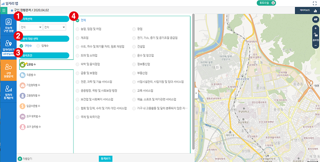Open 일자리 통계분석 sidebar item
Screen dimensions: 320x162
(9, 92)
